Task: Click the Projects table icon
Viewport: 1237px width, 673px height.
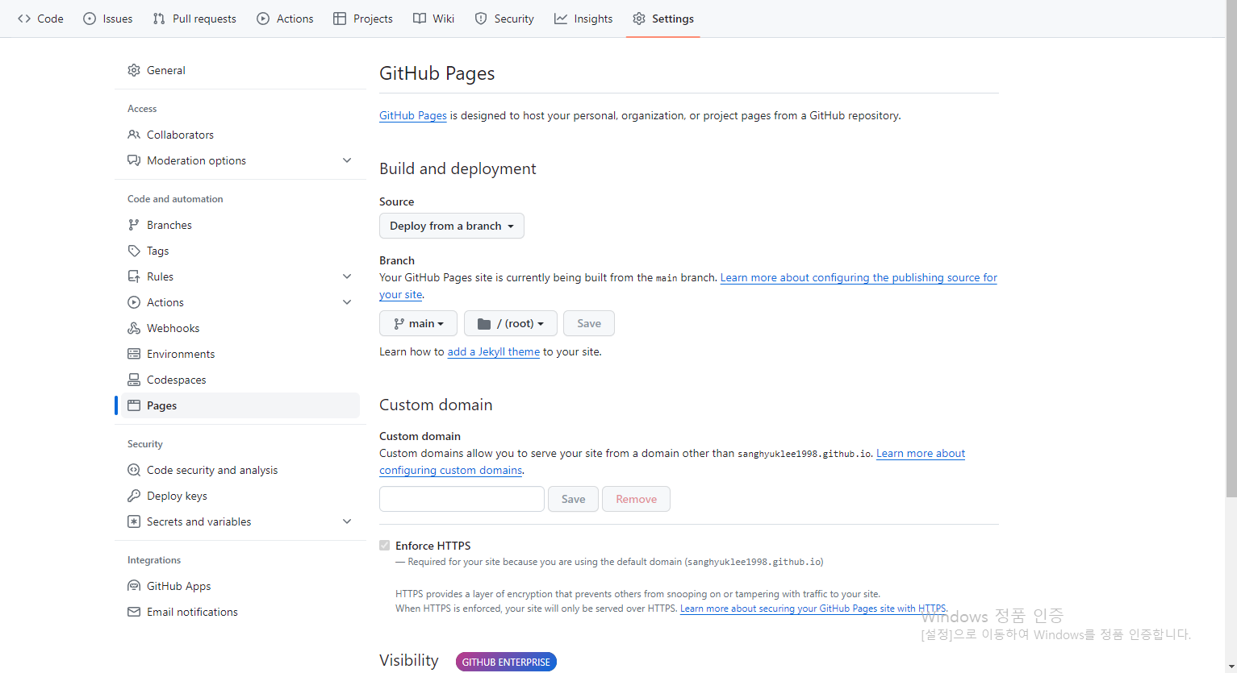Action: pos(340,19)
